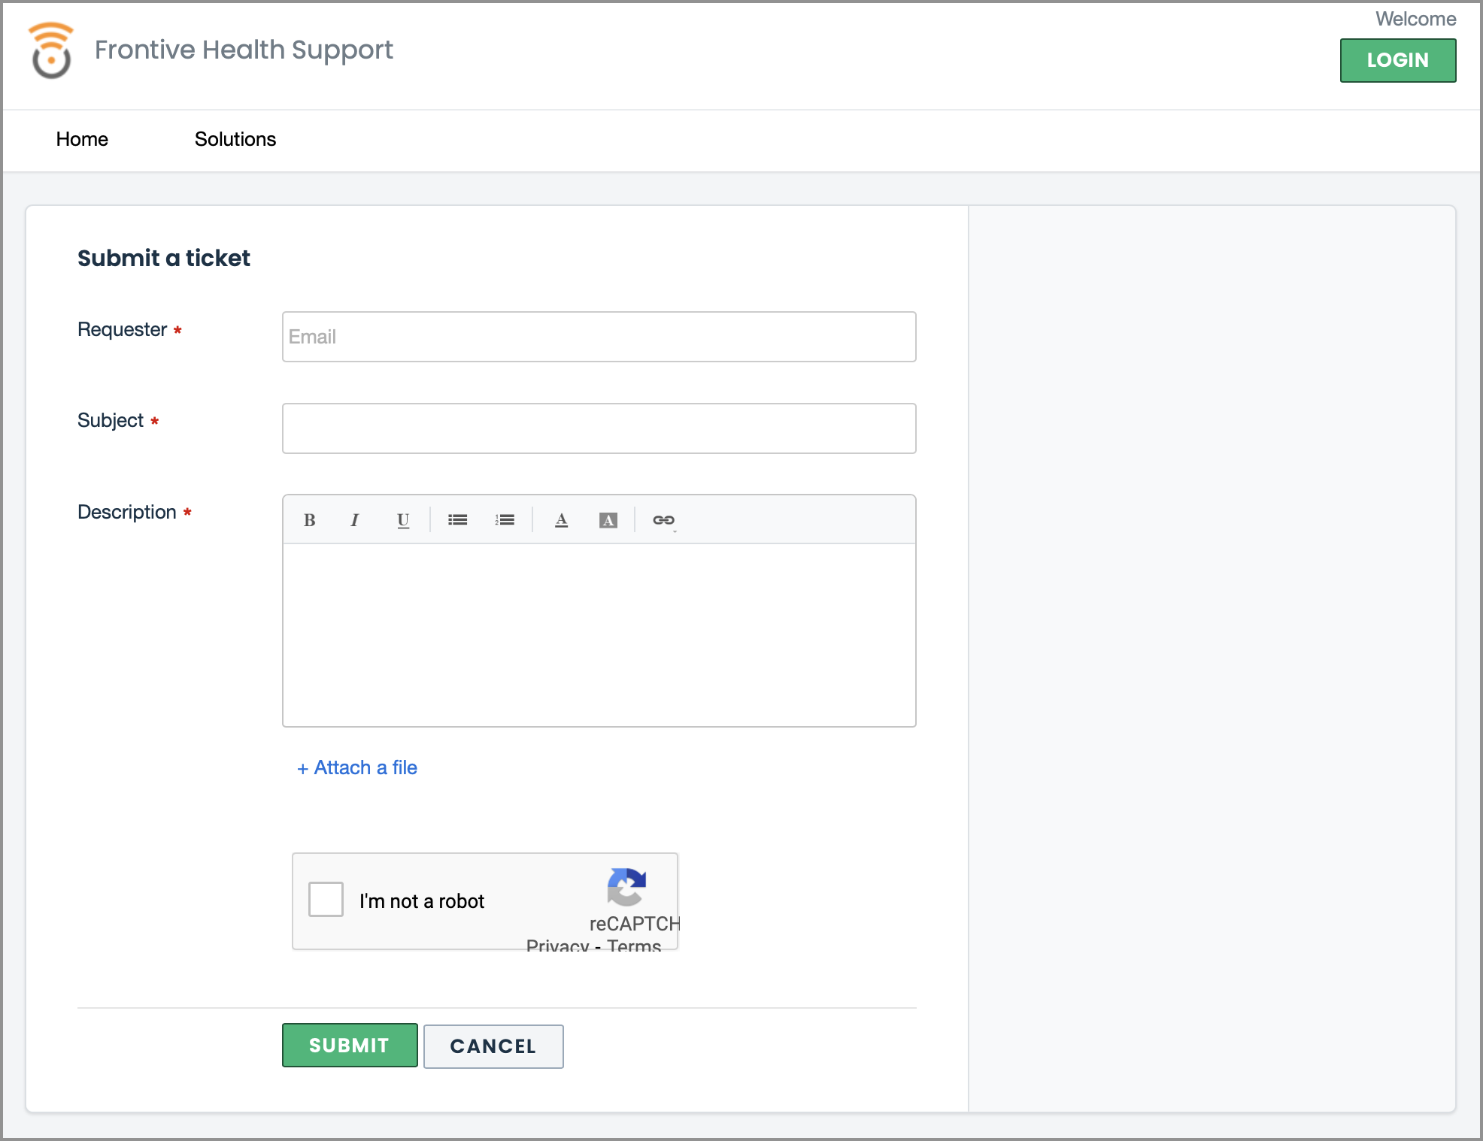Insert a numbered list in description
The width and height of the screenshot is (1483, 1141).
tap(505, 520)
